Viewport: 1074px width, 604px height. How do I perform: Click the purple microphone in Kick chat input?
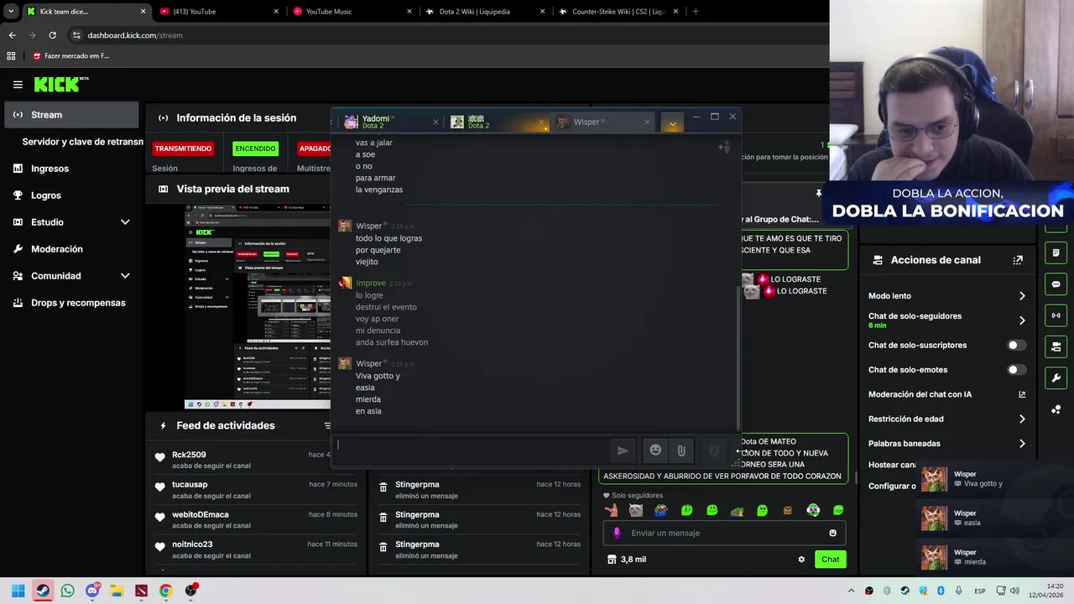(617, 533)
